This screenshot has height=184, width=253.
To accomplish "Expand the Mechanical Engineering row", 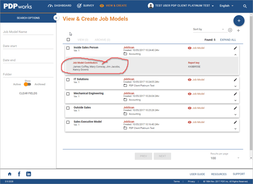I will pos(235,100).
